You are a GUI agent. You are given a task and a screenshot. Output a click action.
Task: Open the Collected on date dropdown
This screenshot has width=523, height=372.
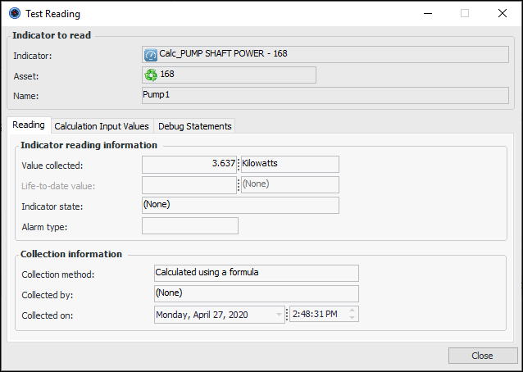279,315
